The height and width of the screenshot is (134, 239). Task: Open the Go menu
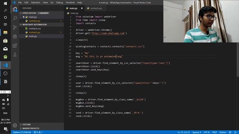(52, 3)
